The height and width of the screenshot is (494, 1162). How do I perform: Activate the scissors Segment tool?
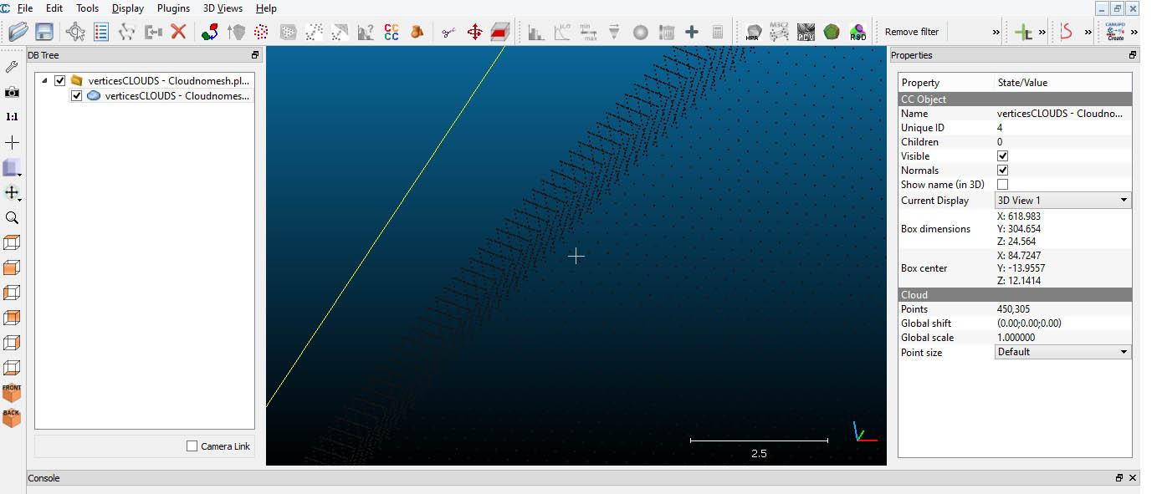449,32
